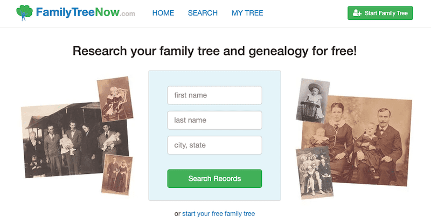The image size is (431, 224).
Task: Click the add-person icon in Start Family Tree
Action: 357,13
